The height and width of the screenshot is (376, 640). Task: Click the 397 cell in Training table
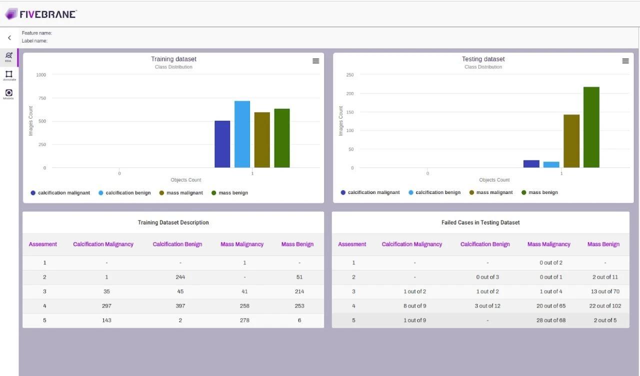click(x=180, y=306)
